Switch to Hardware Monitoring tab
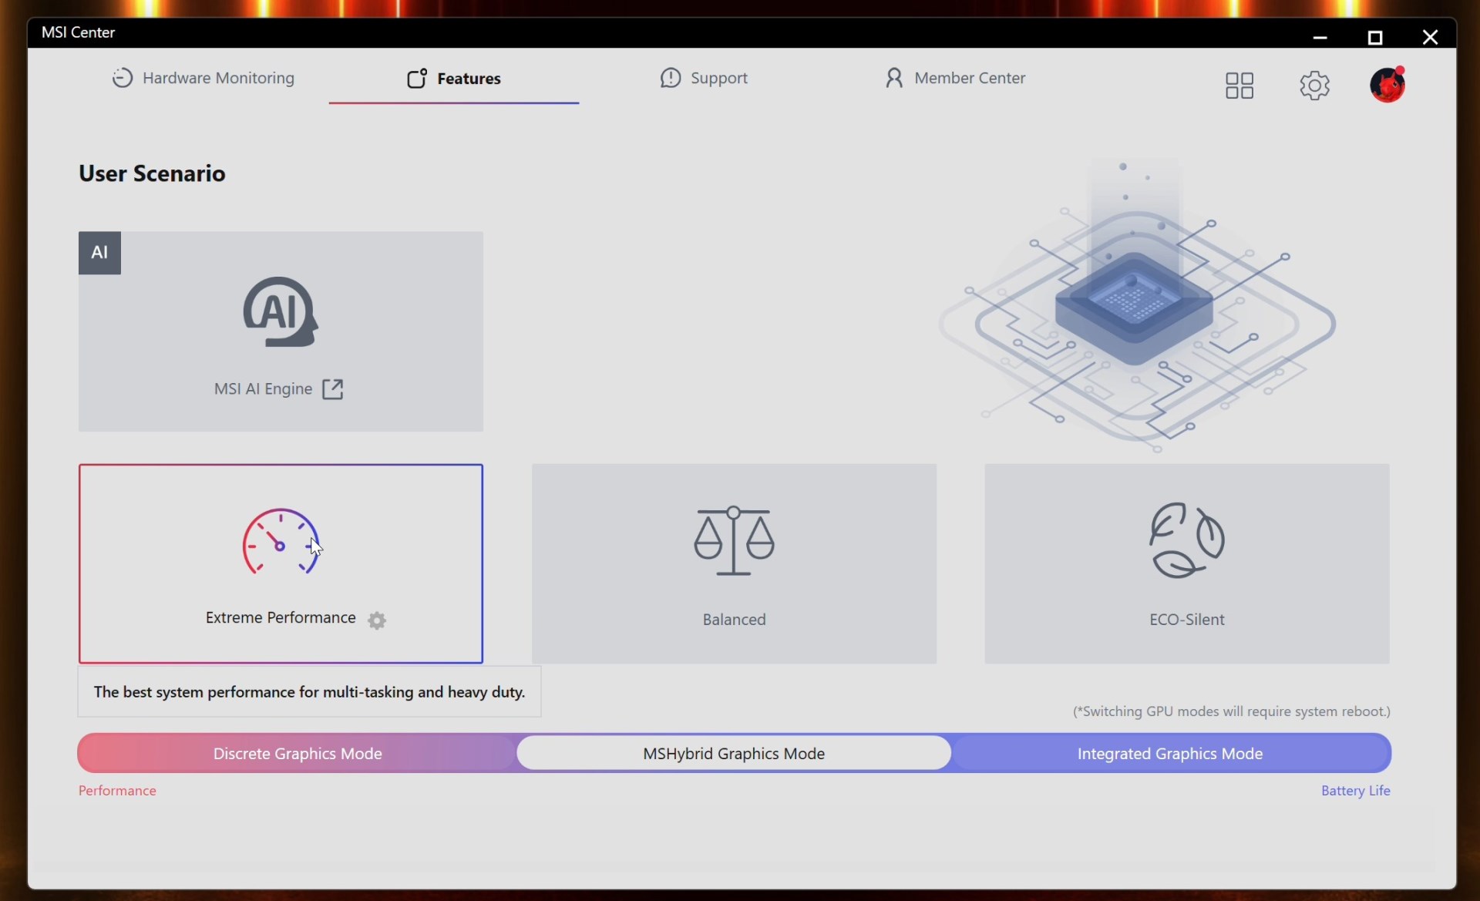Viewport: 1480px width, 901px height. point(203,78)
